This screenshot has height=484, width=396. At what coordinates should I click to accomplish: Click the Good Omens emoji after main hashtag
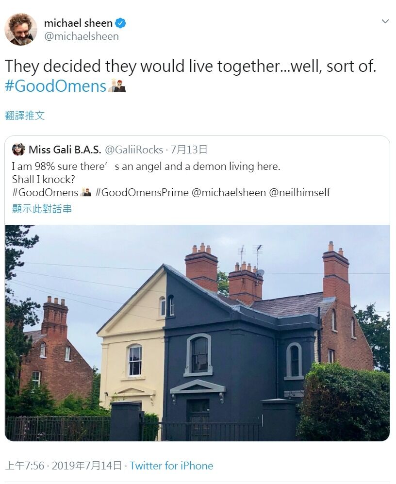pos(117,85)
